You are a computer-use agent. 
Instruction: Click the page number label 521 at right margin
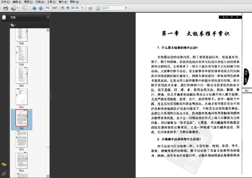(247, 91)
